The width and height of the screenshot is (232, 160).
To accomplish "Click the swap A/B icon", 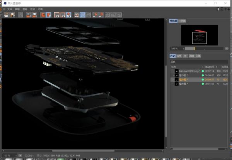I will point(108,15).
